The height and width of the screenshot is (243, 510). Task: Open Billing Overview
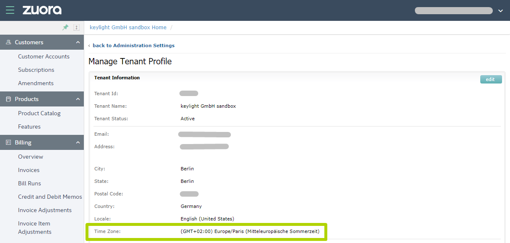31,157
